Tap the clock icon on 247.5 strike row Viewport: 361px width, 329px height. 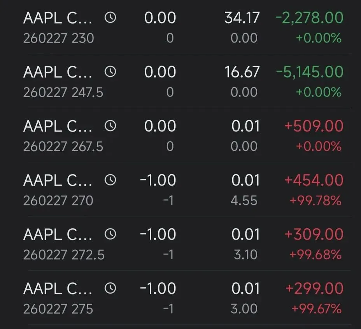click(110, 72)
